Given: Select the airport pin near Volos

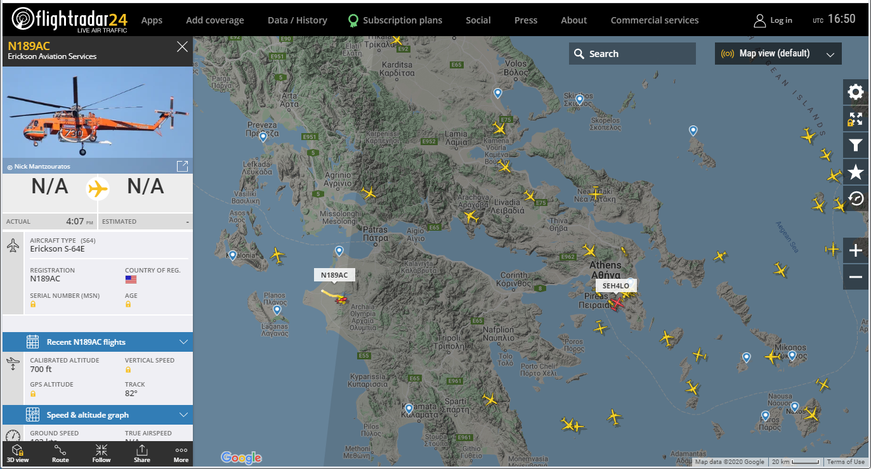Looking at the screenshot, I should [x=498, y=94].
